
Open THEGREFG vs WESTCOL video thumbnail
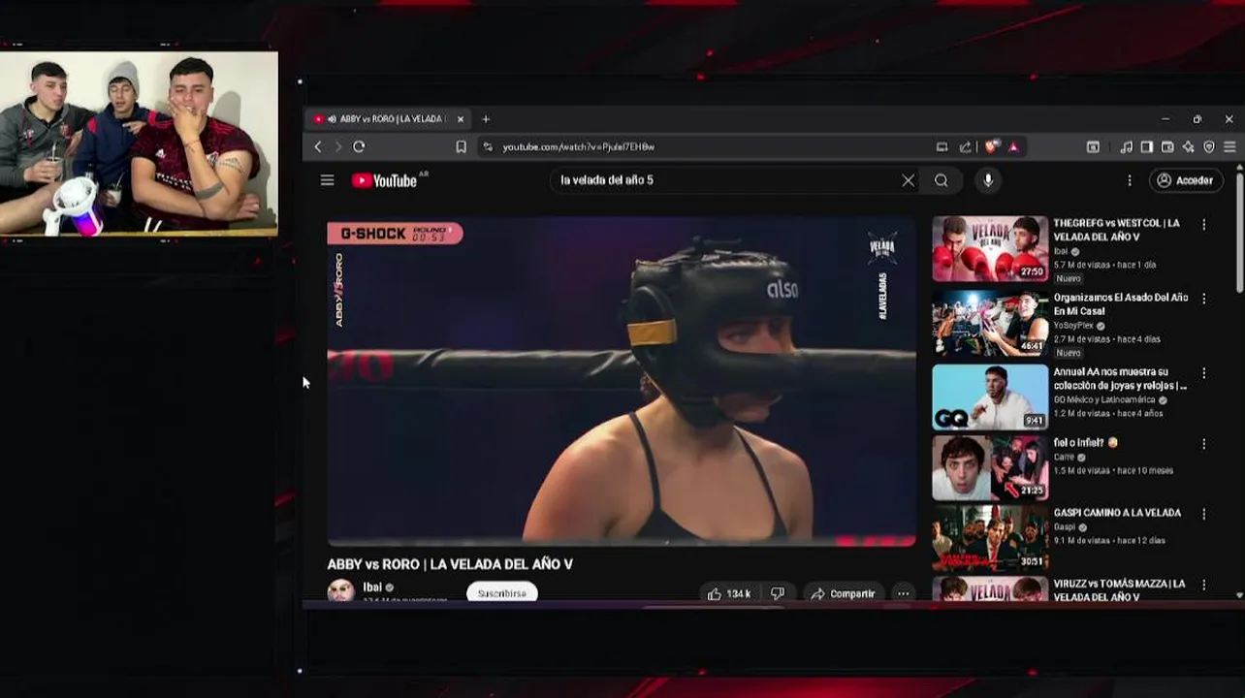click(x=990, y=249)
